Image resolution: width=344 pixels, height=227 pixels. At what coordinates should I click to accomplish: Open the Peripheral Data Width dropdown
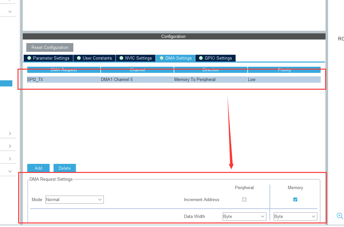click(244, 217)
